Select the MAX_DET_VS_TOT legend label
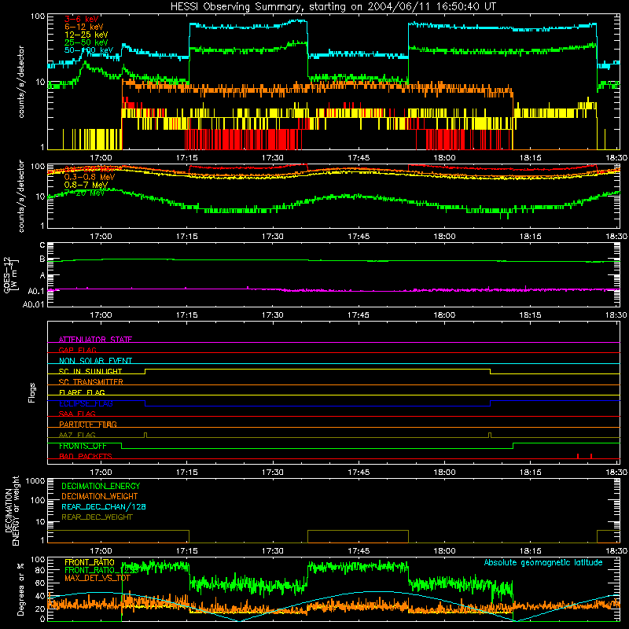Image resolution: width=629 pixels, height=629 pixels. (x=97, y=578)
